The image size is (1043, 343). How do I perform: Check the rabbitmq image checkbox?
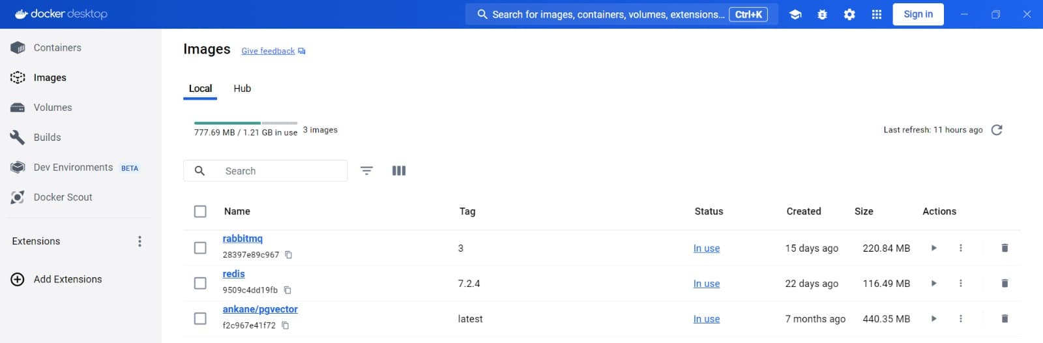coord(200,248)
